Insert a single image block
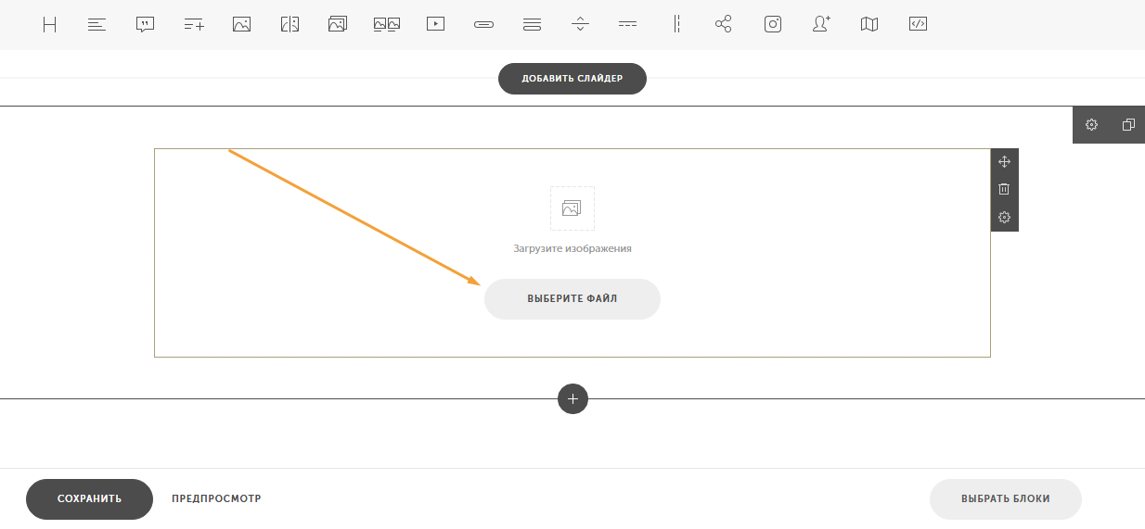This screenshot has height=529, width=1145. (241, 25)
